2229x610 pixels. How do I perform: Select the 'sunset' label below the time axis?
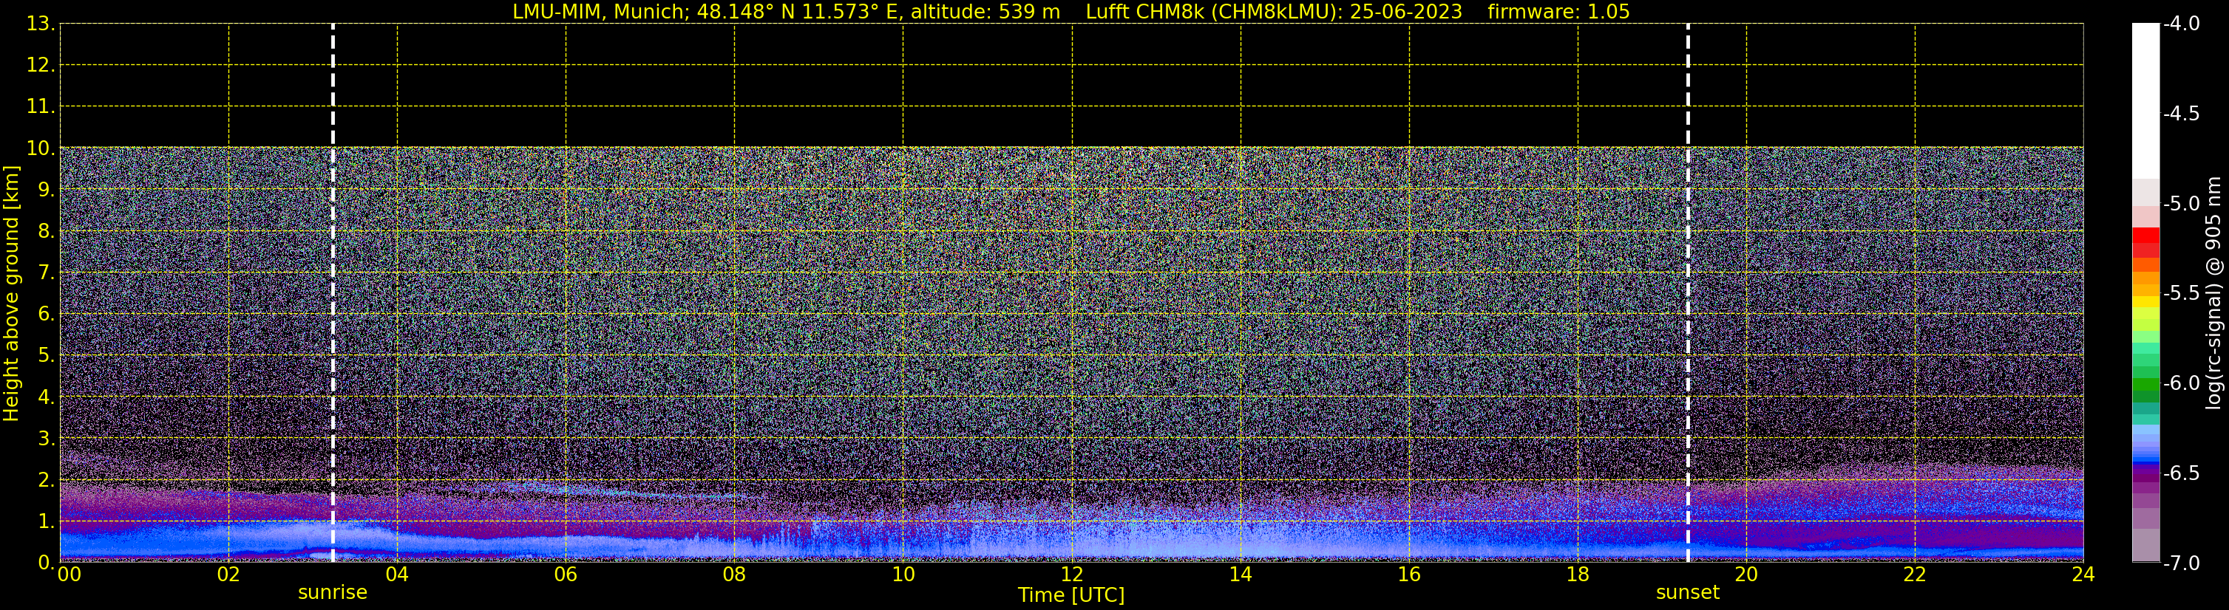coord(1687,593)
